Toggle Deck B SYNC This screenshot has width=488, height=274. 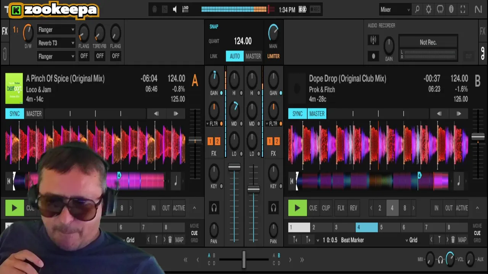[x=297, y=113]
